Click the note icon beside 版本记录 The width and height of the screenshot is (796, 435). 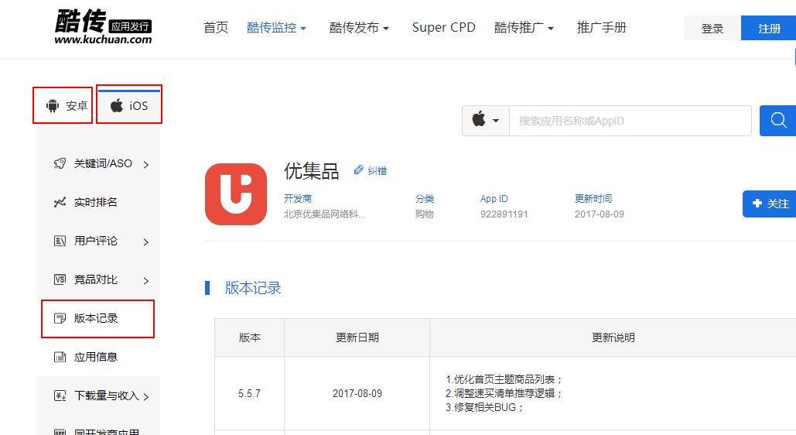coord(60,318)
